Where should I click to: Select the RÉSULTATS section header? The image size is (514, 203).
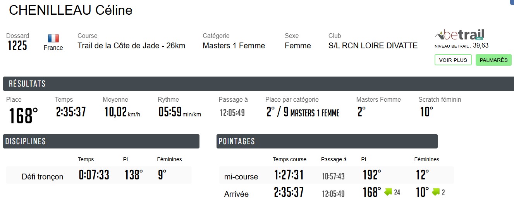(27, 84)
